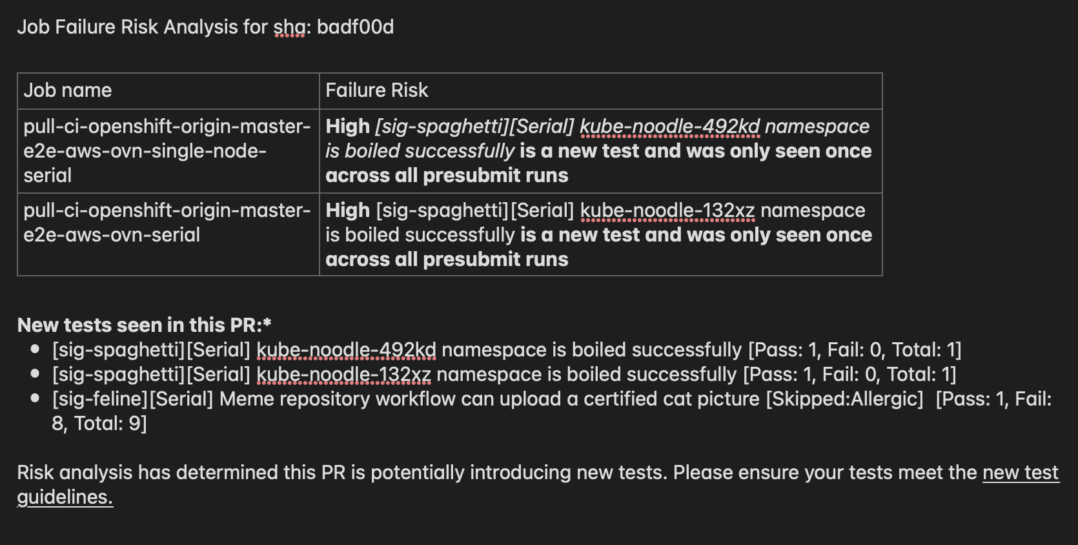Click kube-noodle-132xz in the bulleted list
This screenshot has height=545, width=1078.
pyautogui.click(x=343, y=375)
